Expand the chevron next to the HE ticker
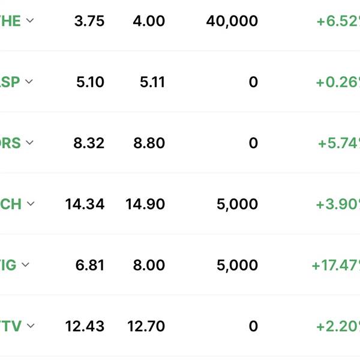This screenshot has height=360, width=360. click(x=30, y=20)
